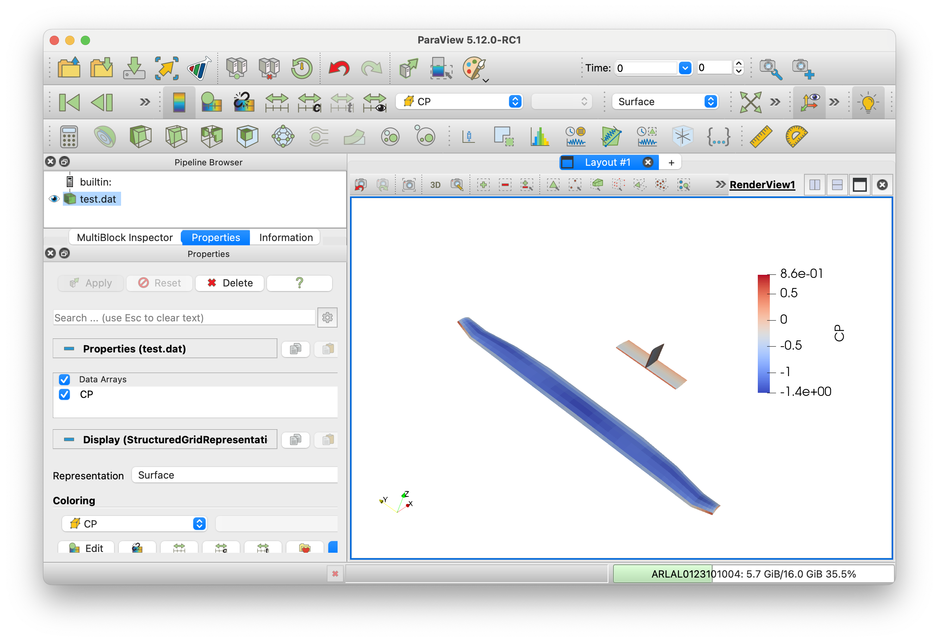Collapse the Properties (test.dat) section
The width and height of the screenshot is (939, 642).
165,349
